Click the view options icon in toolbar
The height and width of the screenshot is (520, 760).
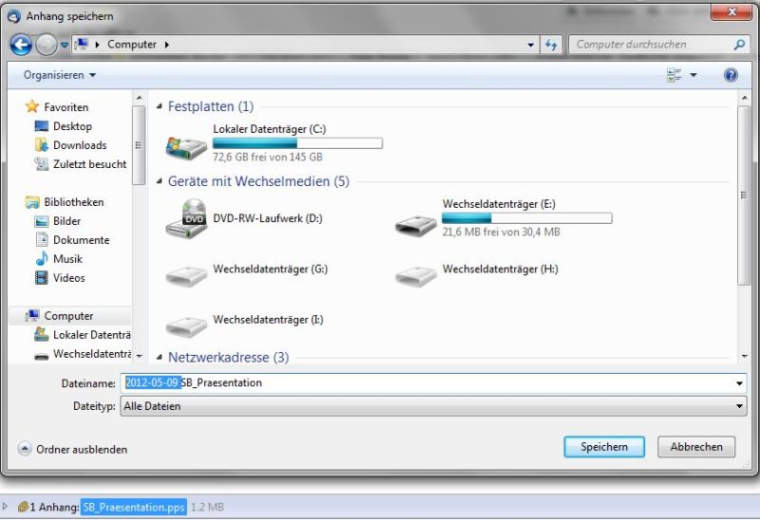pyautogui.click(x=674, y=75)
